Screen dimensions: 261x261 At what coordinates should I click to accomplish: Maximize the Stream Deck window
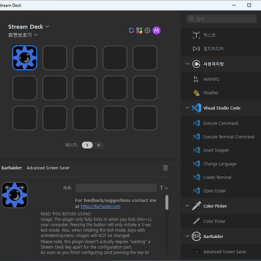[249, 5]
